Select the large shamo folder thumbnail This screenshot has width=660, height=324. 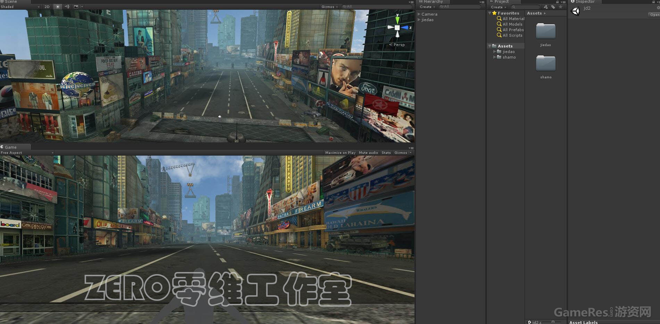point(545,63)
